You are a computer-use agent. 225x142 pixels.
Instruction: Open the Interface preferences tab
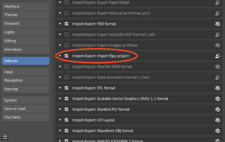pyautogui.click(x=26, y=6)
